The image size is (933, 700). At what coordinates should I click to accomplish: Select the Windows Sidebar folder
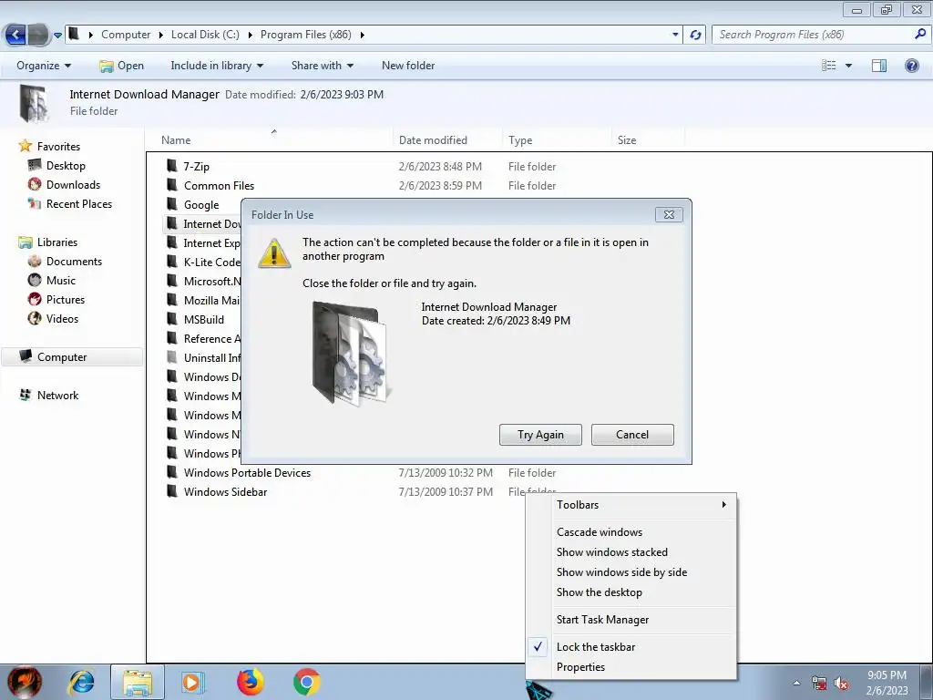pos(226,491)
